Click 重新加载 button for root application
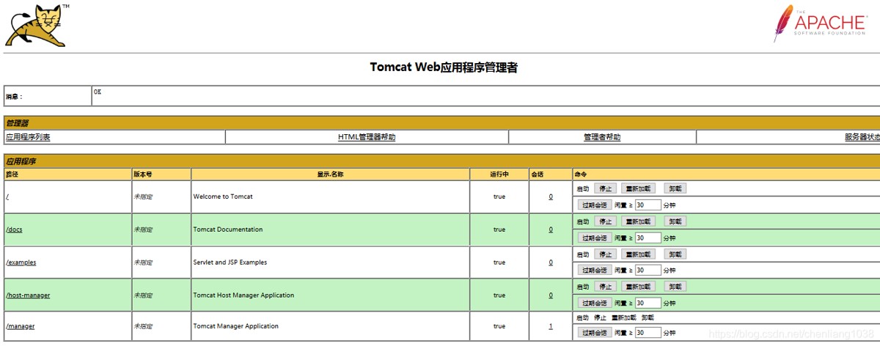This screenshot has height=346, width=880. click(638, 188)
